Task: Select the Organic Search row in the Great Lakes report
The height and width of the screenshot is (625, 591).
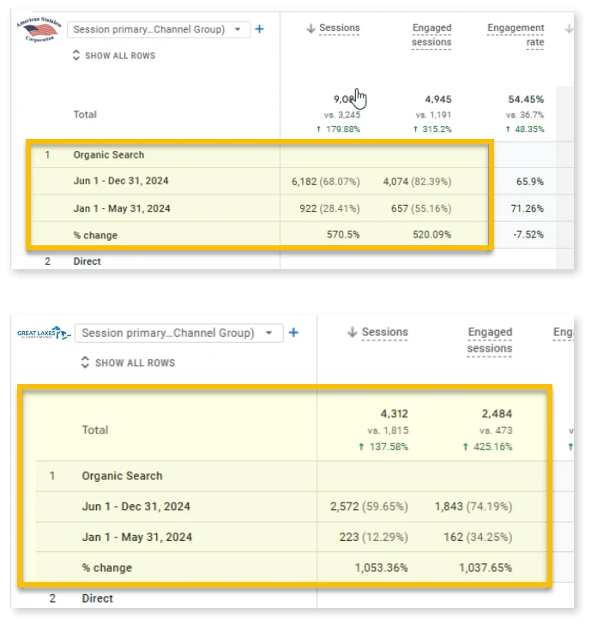Action: point(122,476)
